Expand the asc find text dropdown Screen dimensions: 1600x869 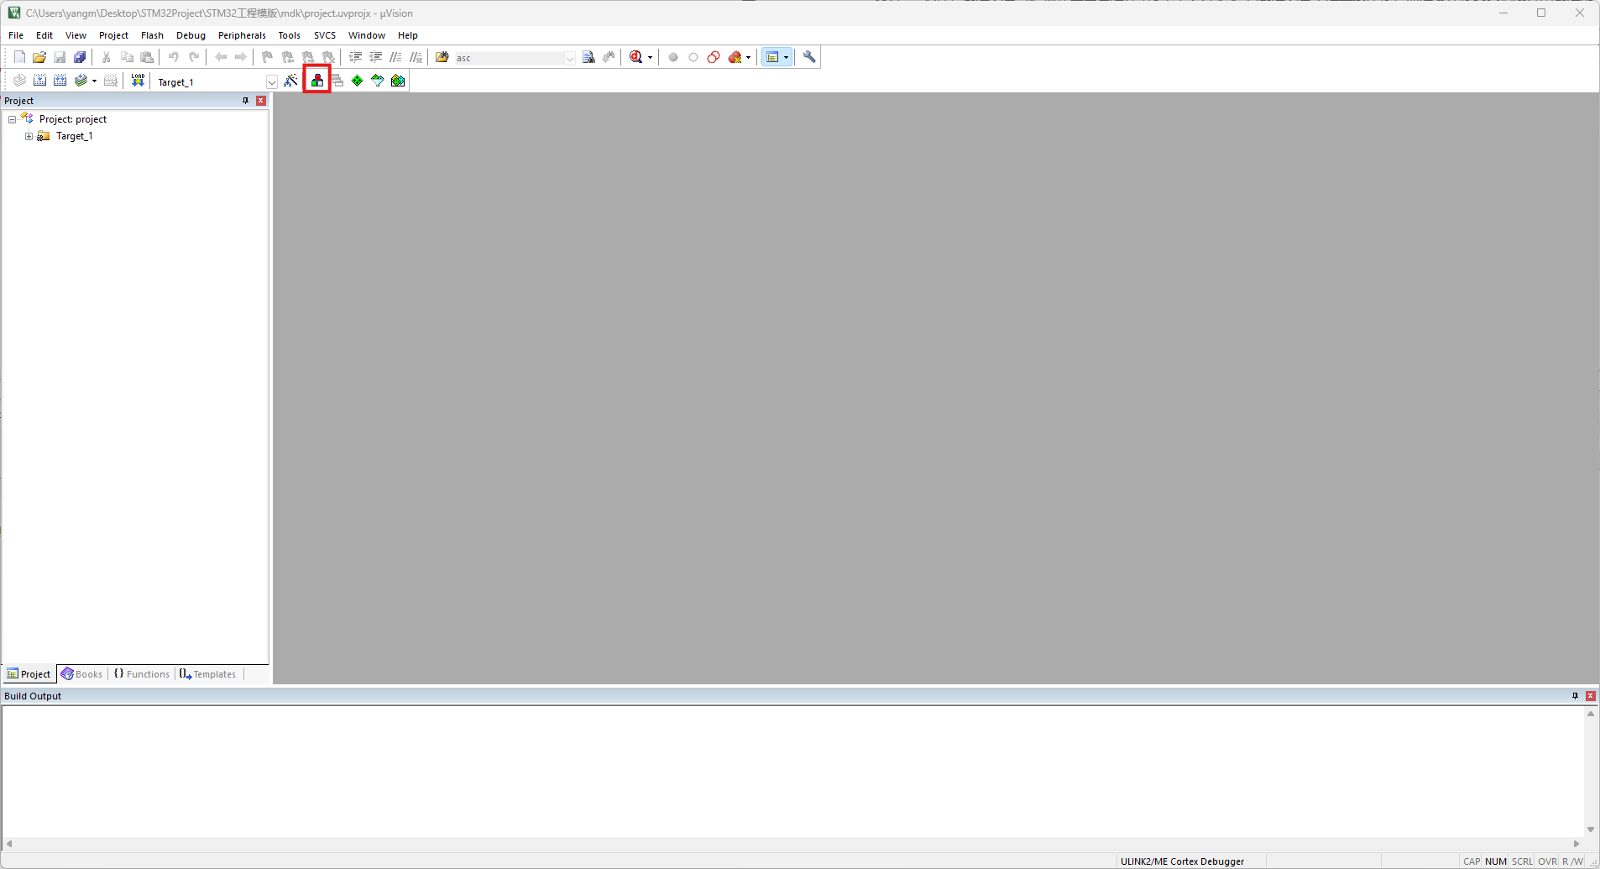(x=570, y=58)
